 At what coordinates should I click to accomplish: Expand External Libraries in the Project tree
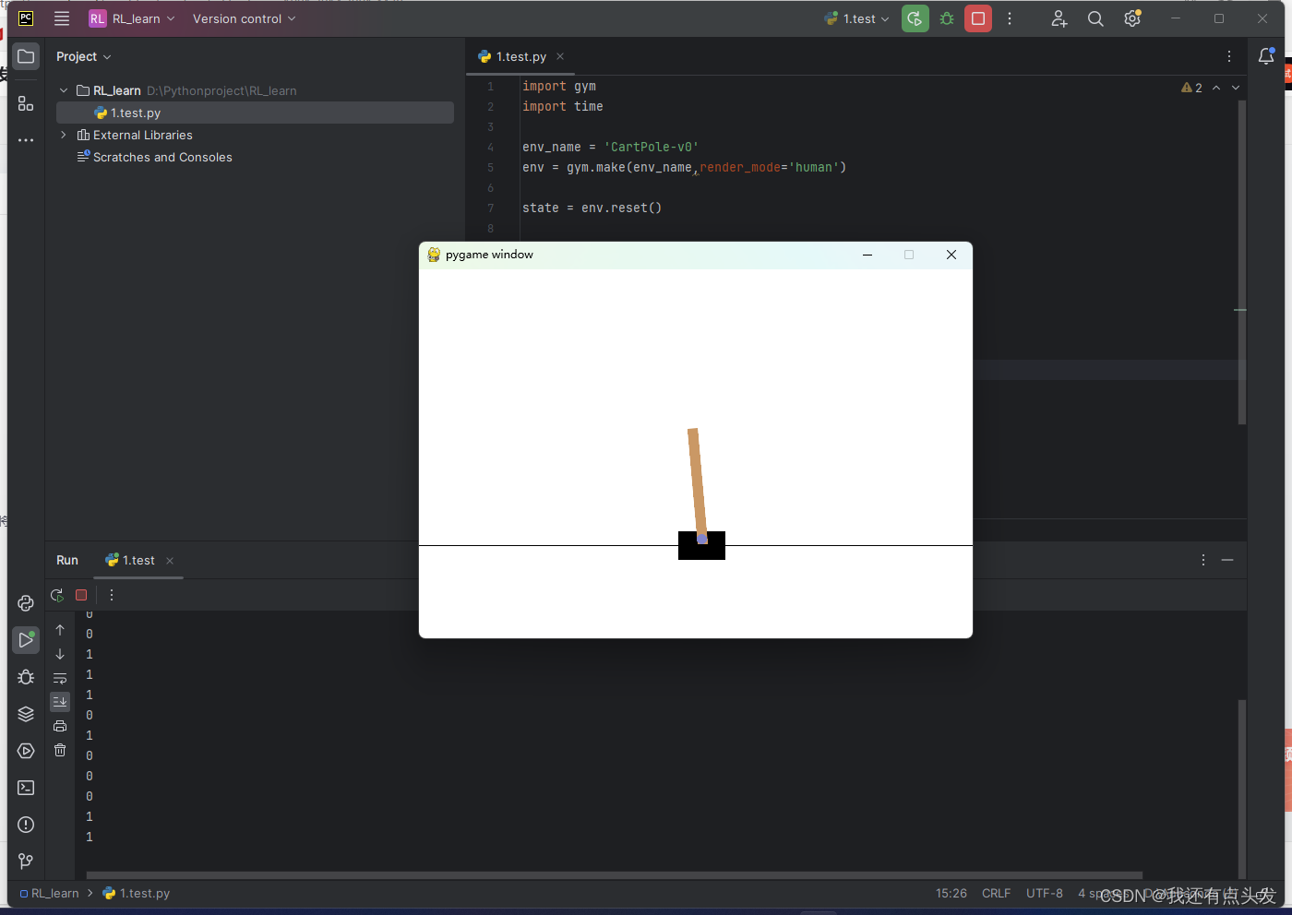coord(63,135)
